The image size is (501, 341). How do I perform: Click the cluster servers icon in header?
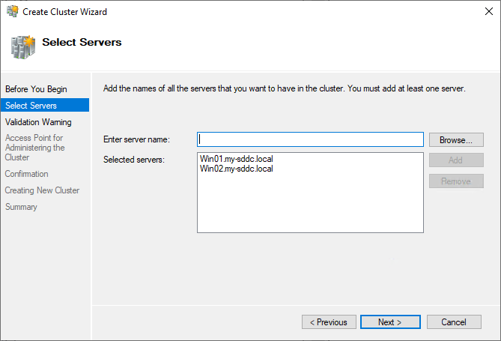pos(22,46)
